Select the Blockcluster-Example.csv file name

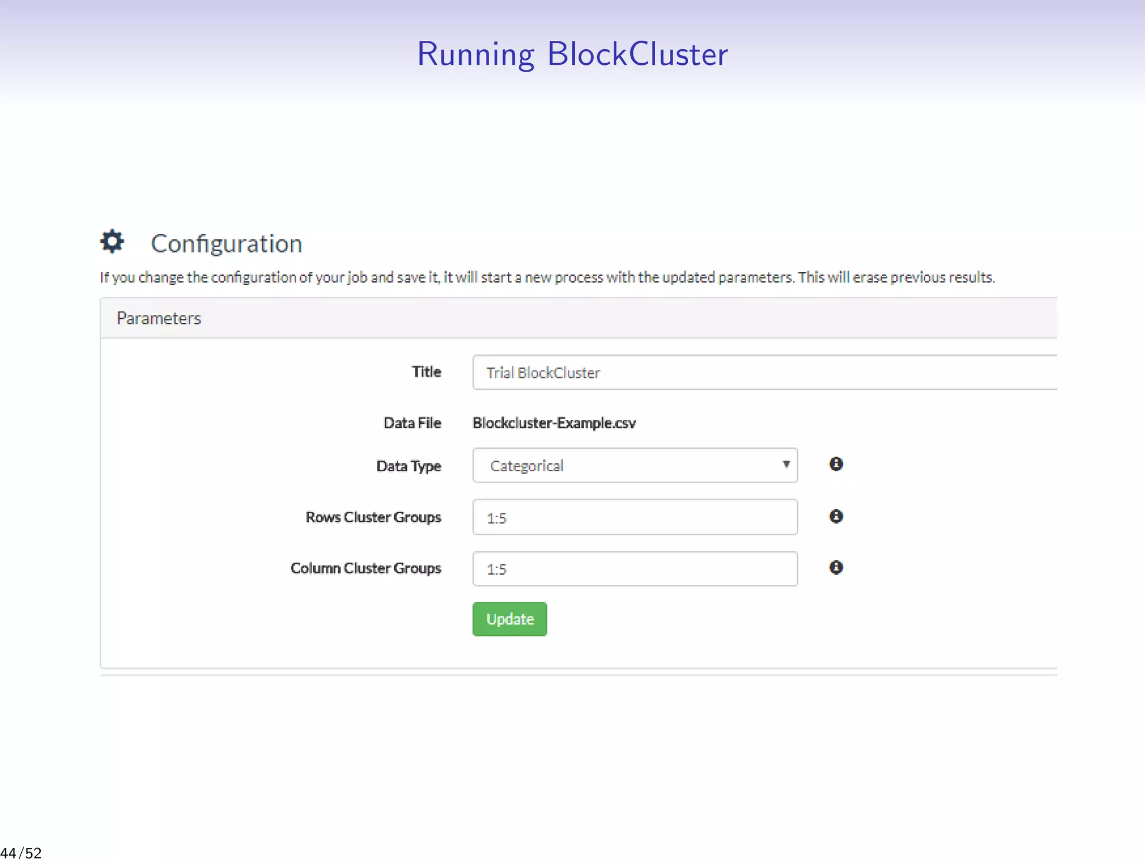554,423
